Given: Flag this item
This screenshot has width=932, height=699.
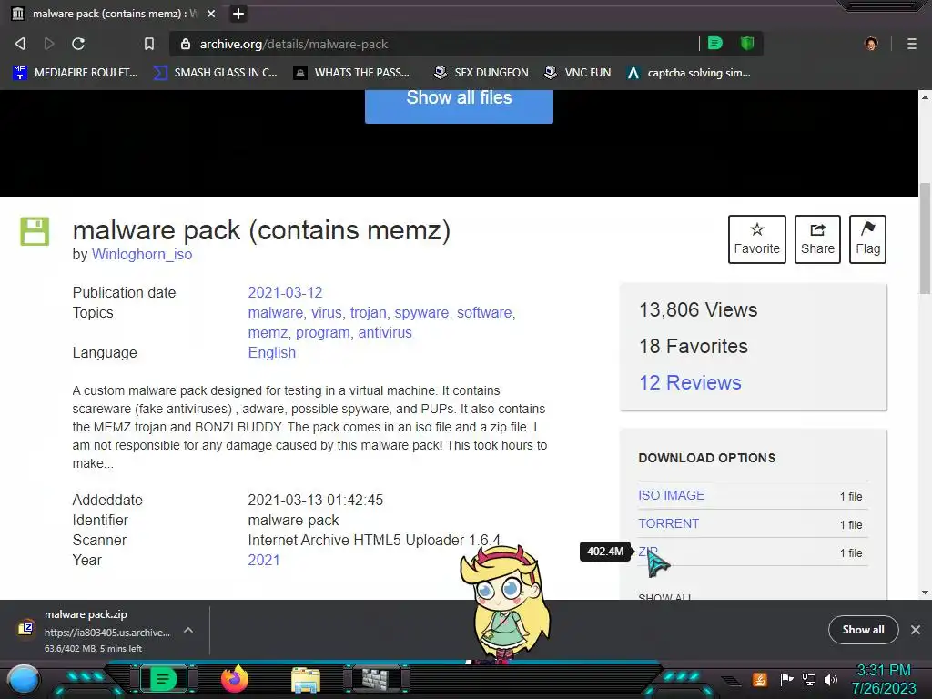Looking at the screenshot, I should (x=867, y=239).
